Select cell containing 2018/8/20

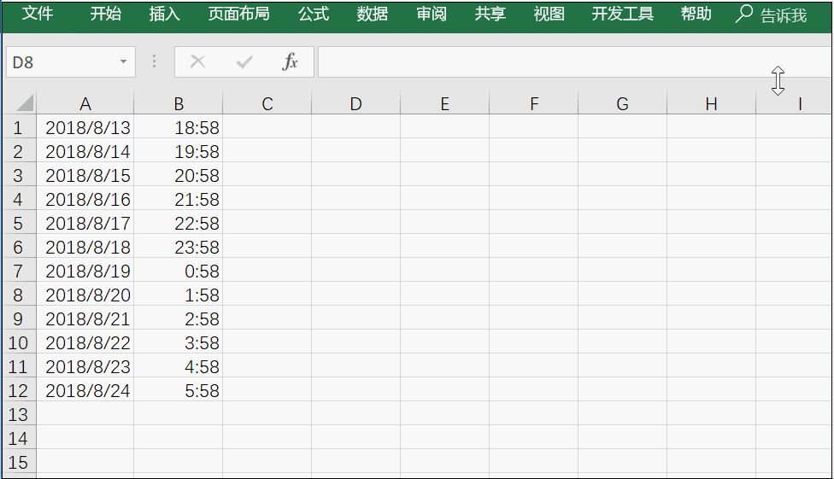click(85, 295)
